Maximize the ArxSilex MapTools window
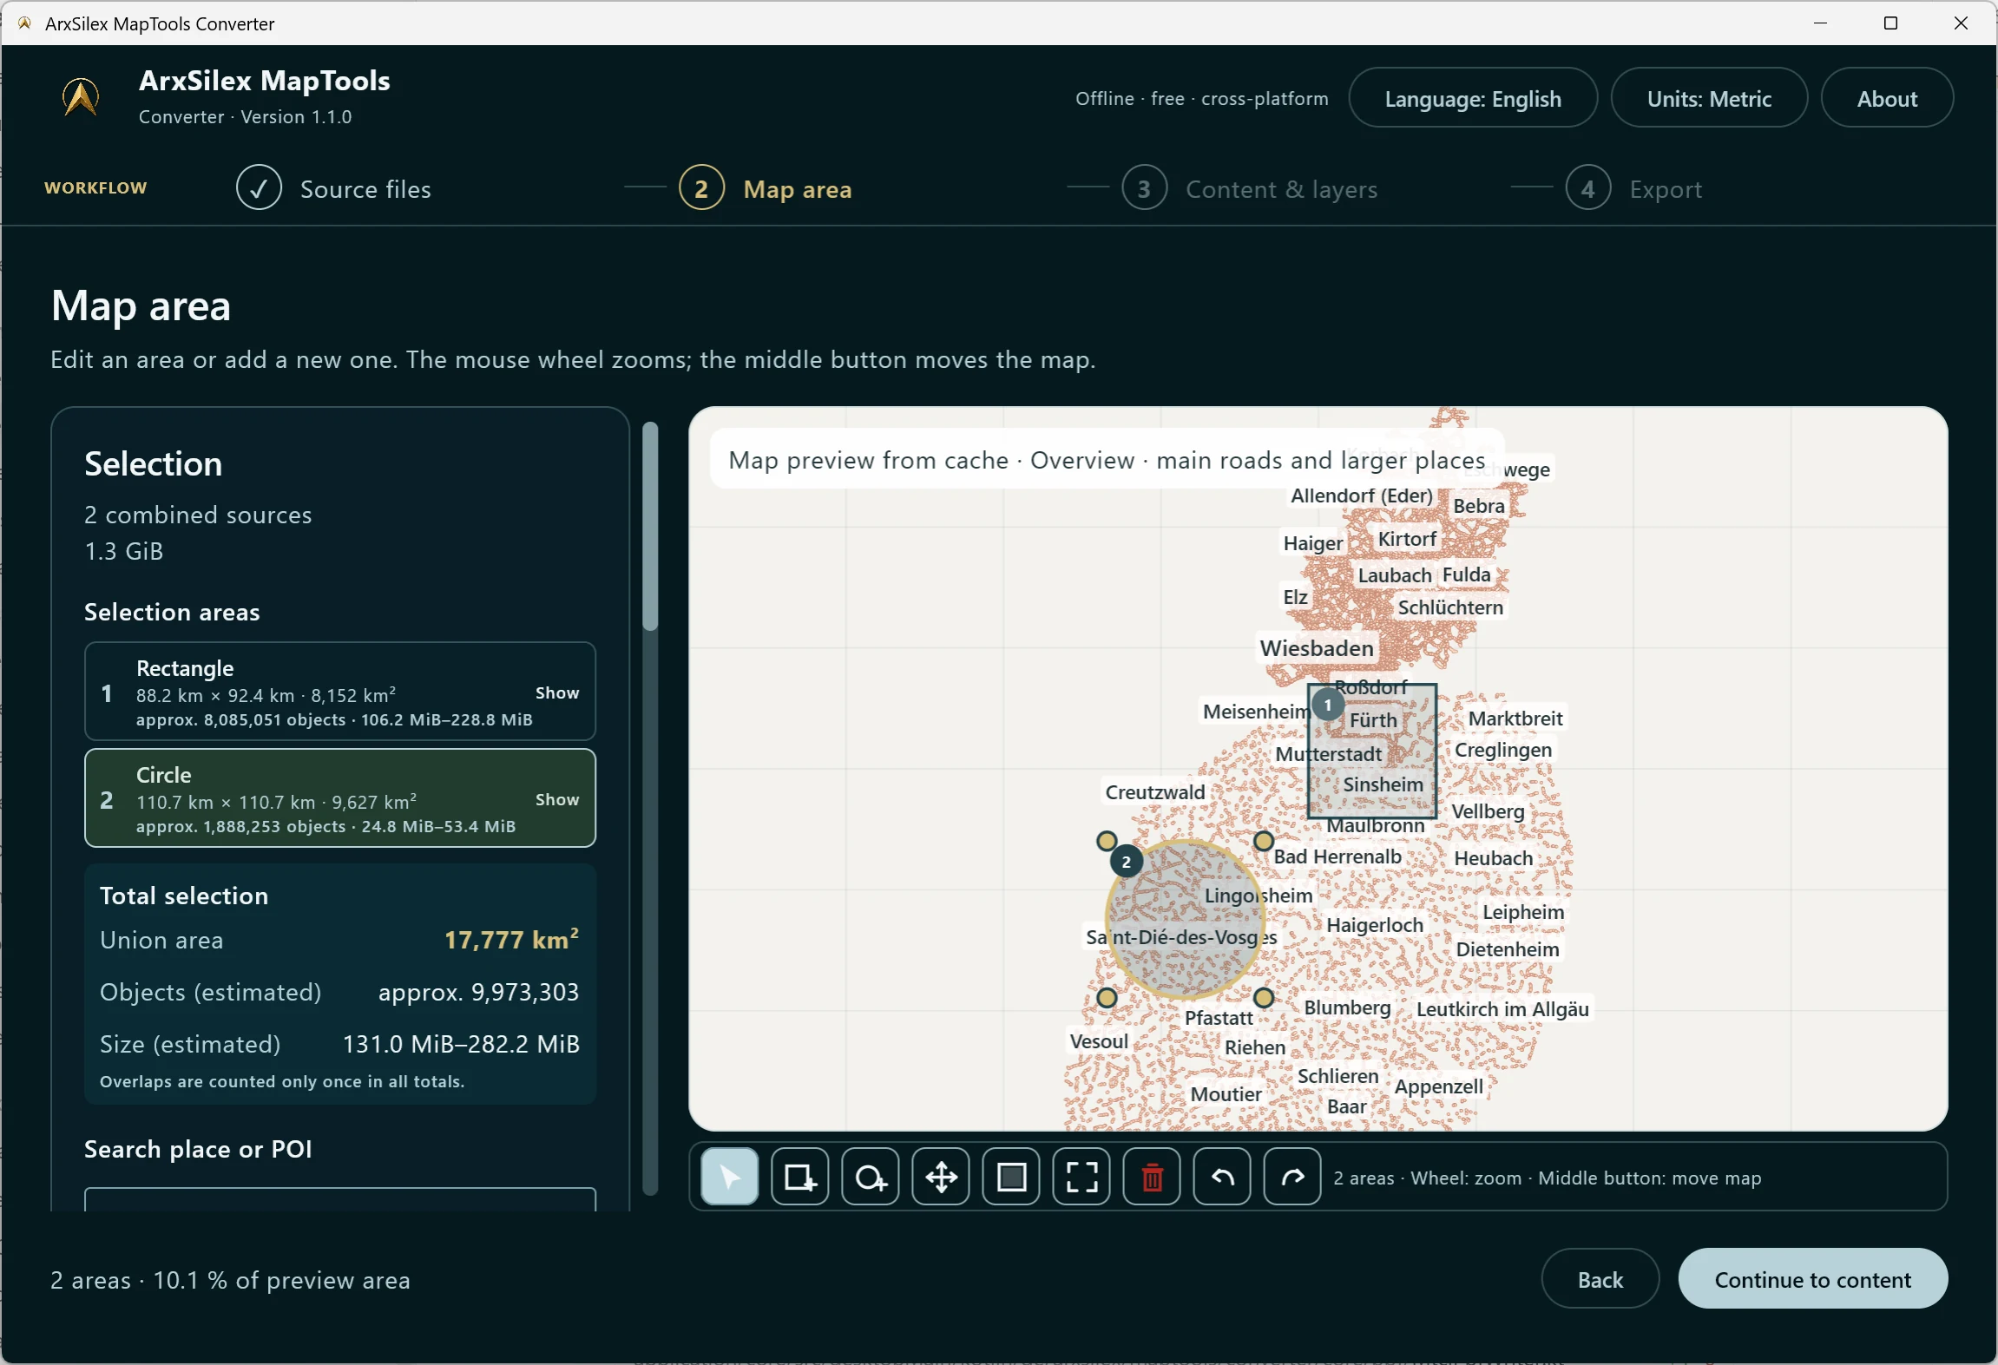Viewport: 1998px width, 1365px height. [x=1890, y=23]
